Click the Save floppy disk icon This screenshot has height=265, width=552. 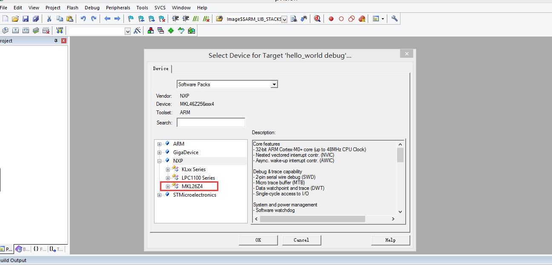tap(26, 19)
